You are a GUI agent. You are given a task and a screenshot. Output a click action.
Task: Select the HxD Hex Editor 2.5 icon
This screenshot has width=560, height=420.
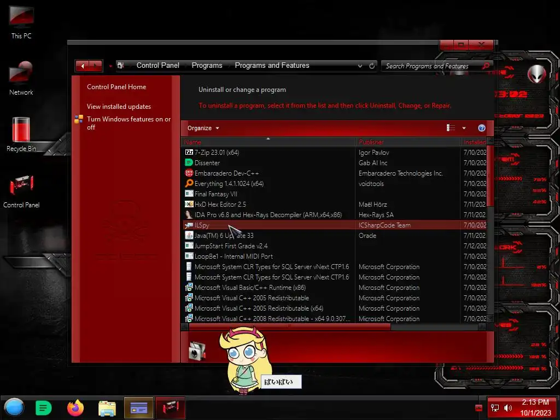189,204
